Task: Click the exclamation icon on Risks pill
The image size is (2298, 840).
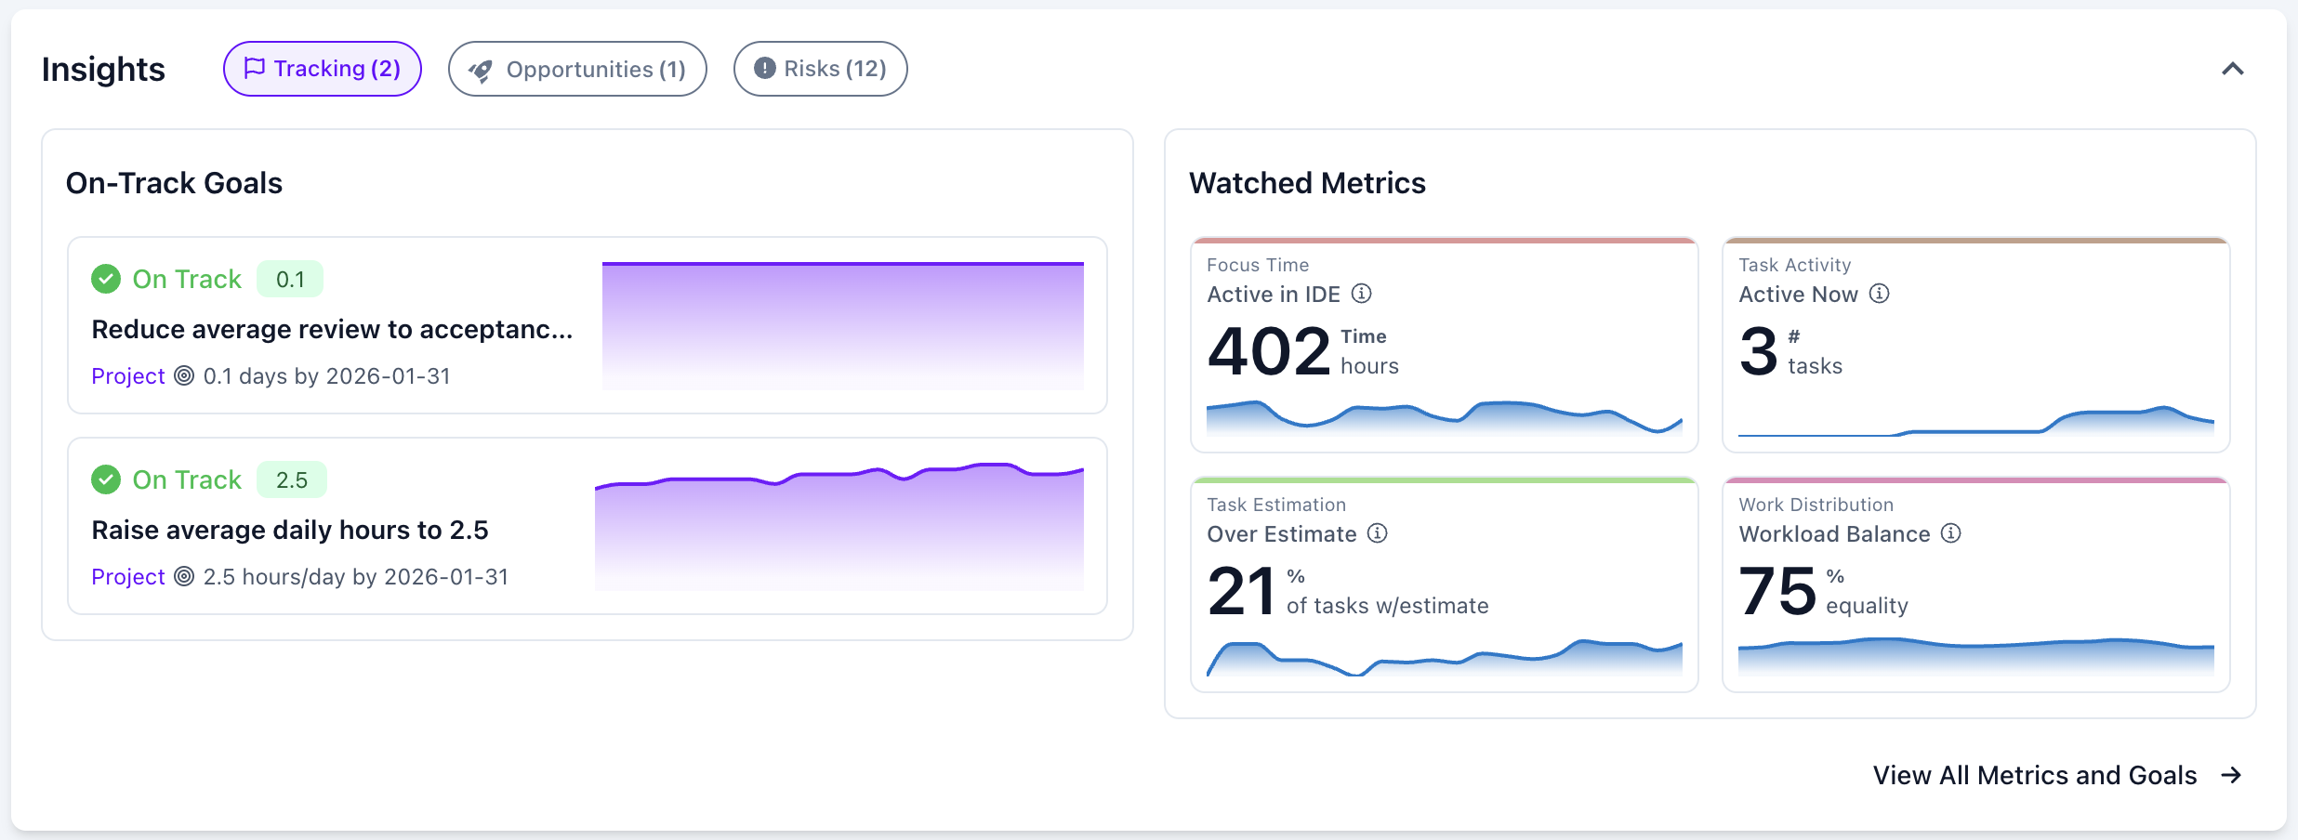Action: 763,68
